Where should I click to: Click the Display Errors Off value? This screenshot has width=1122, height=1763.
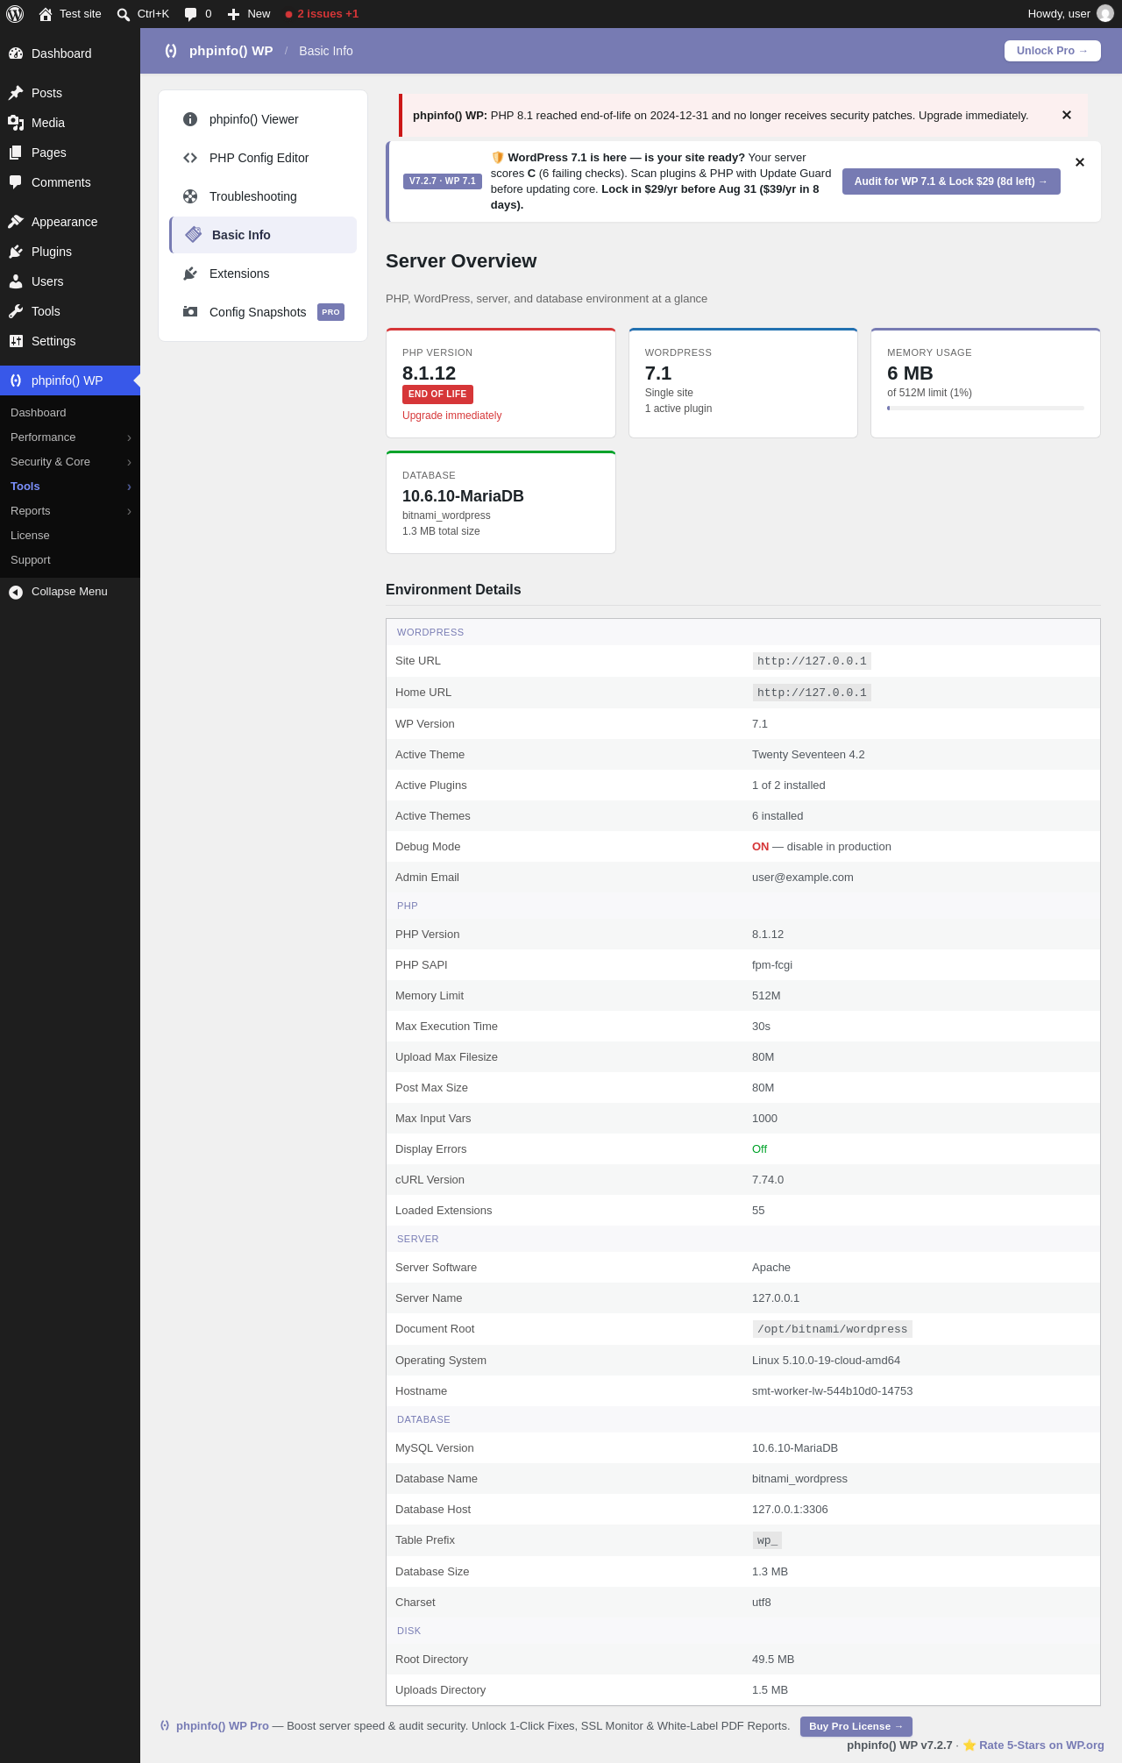click(x=759, y=1149)
